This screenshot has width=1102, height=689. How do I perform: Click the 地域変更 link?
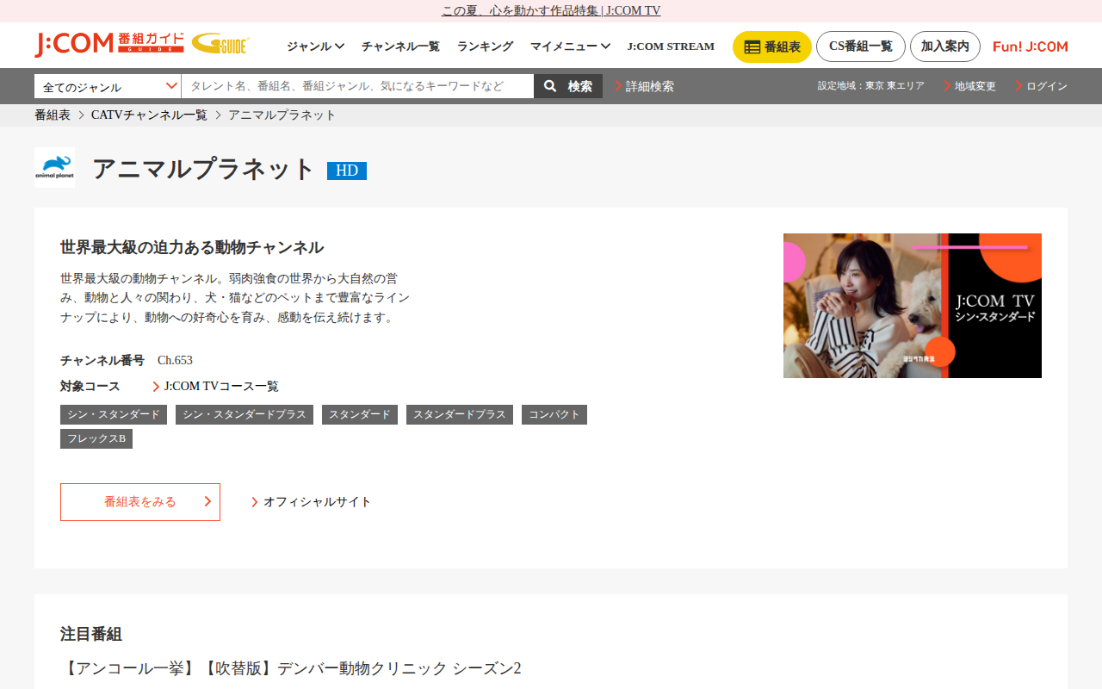click(970, 86)
